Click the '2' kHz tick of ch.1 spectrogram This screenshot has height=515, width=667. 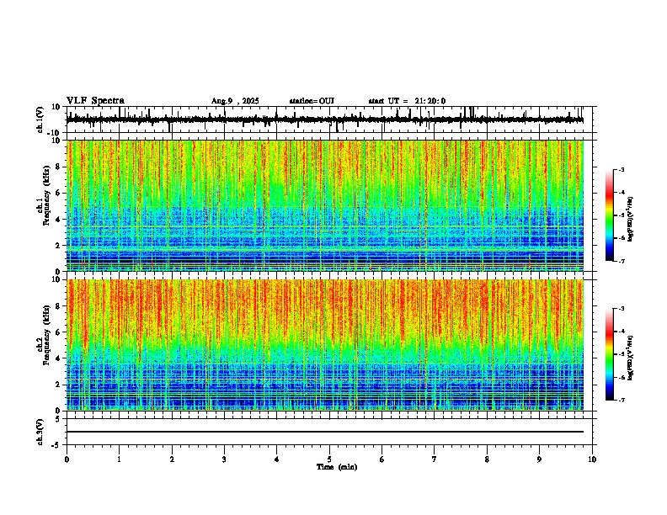tap(58, 246)
